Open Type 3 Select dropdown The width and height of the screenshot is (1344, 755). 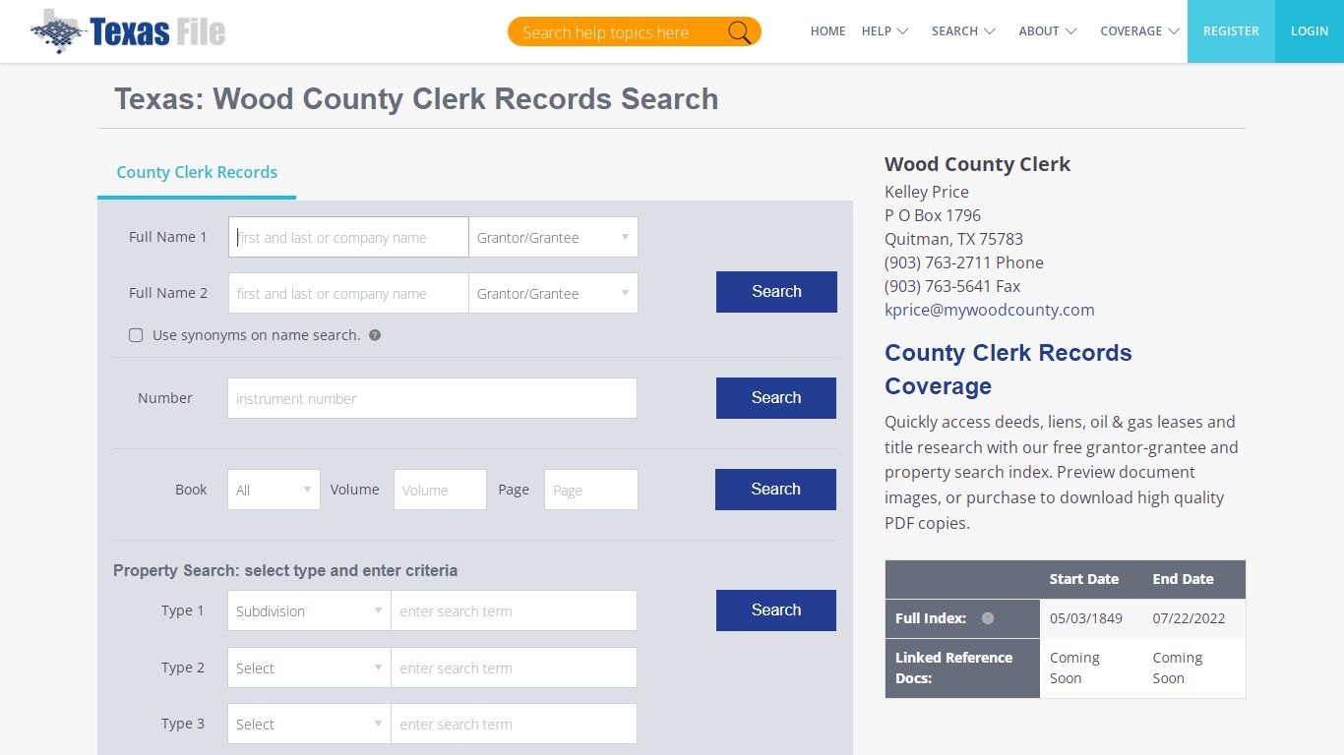pos(309,724)
